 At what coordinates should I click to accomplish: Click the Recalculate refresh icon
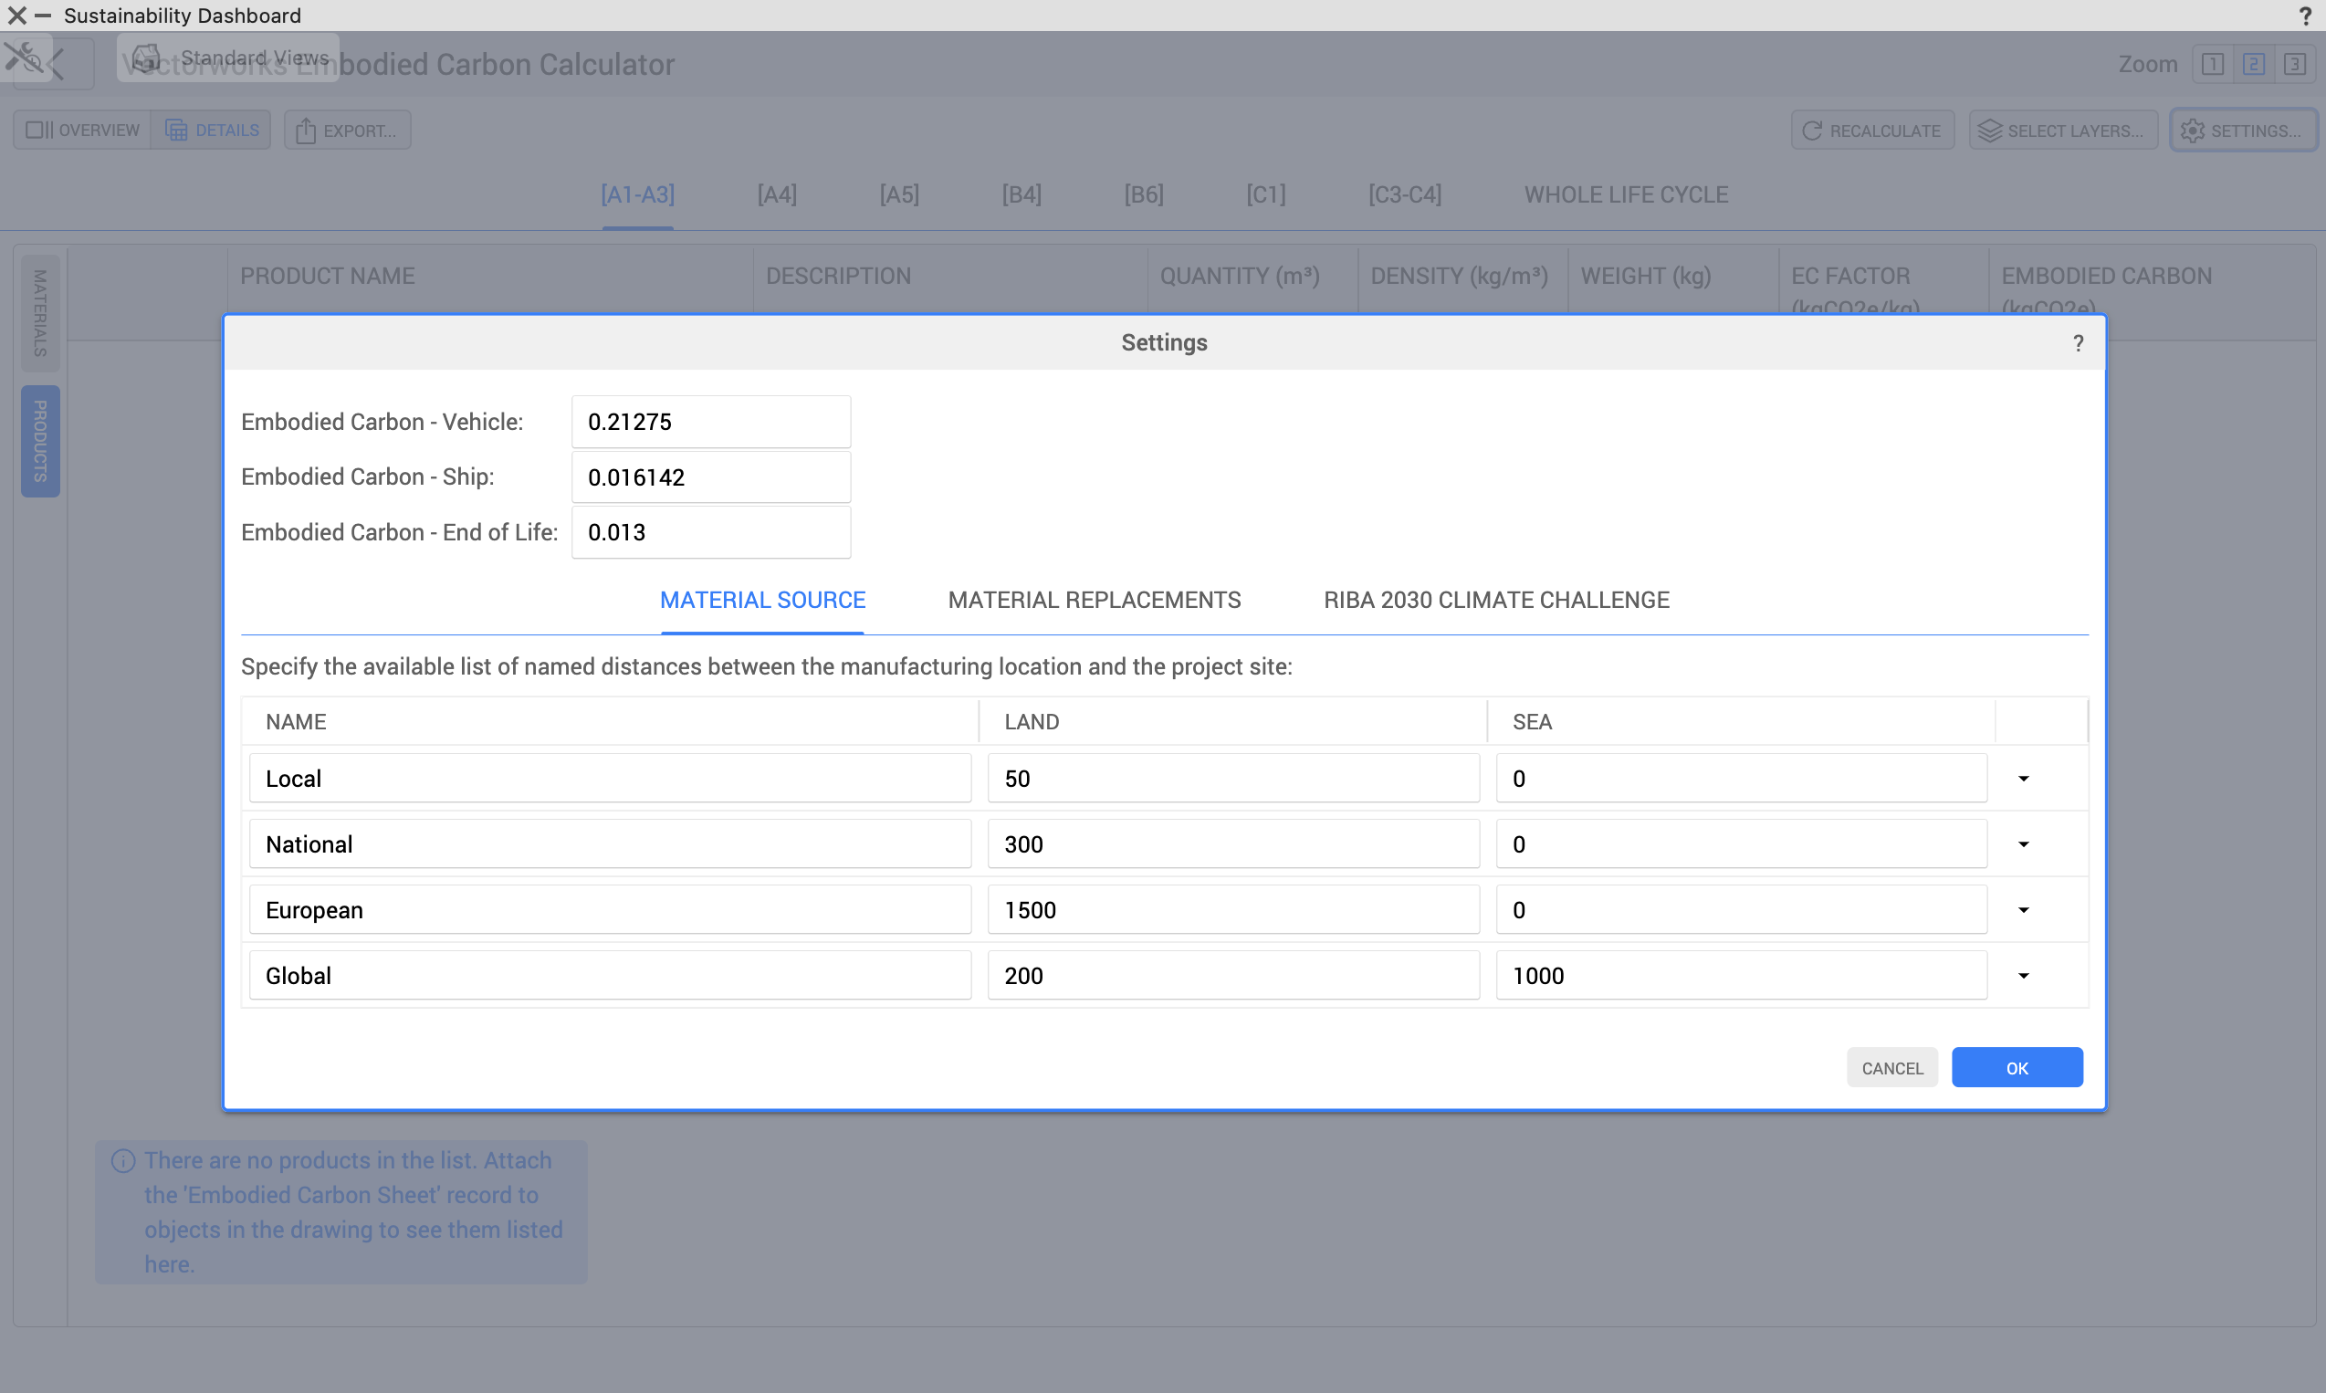click(1812, 131)
